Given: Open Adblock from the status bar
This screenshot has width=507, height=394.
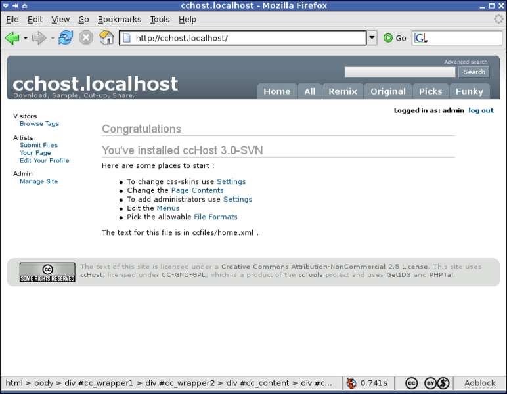Looking at the screenshot, I should [480, 383].
